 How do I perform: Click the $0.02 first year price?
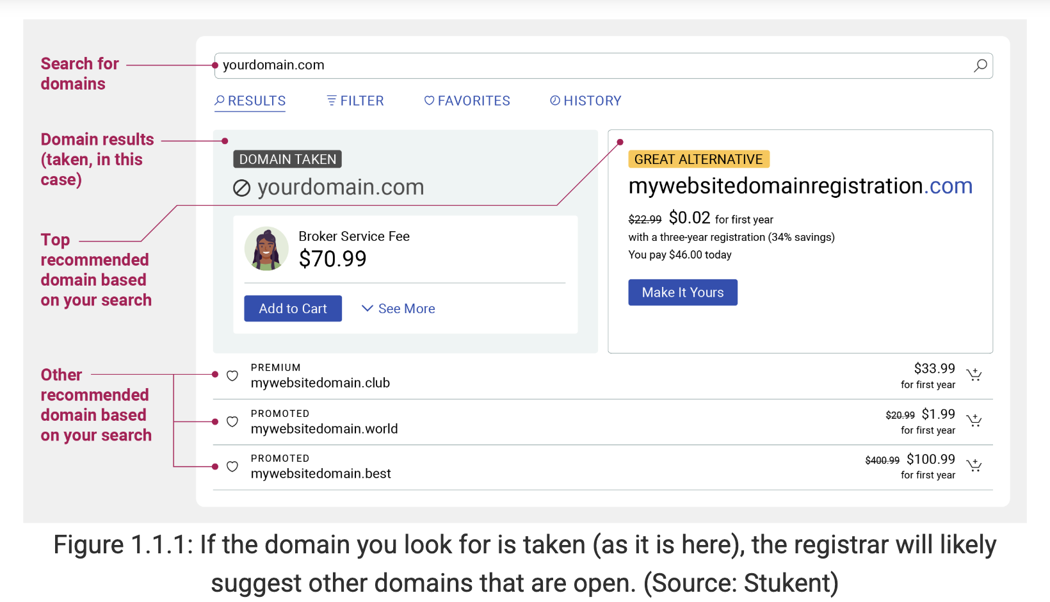690,218
